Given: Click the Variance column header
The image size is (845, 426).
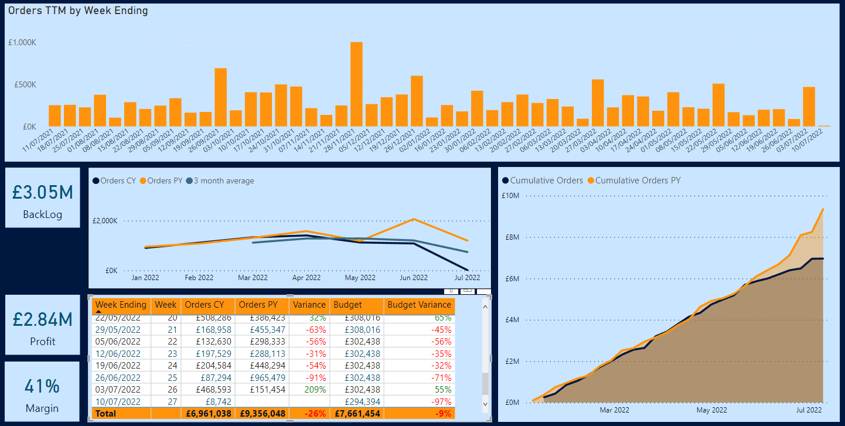Looking at the screenshot, I should click(309, 305).
